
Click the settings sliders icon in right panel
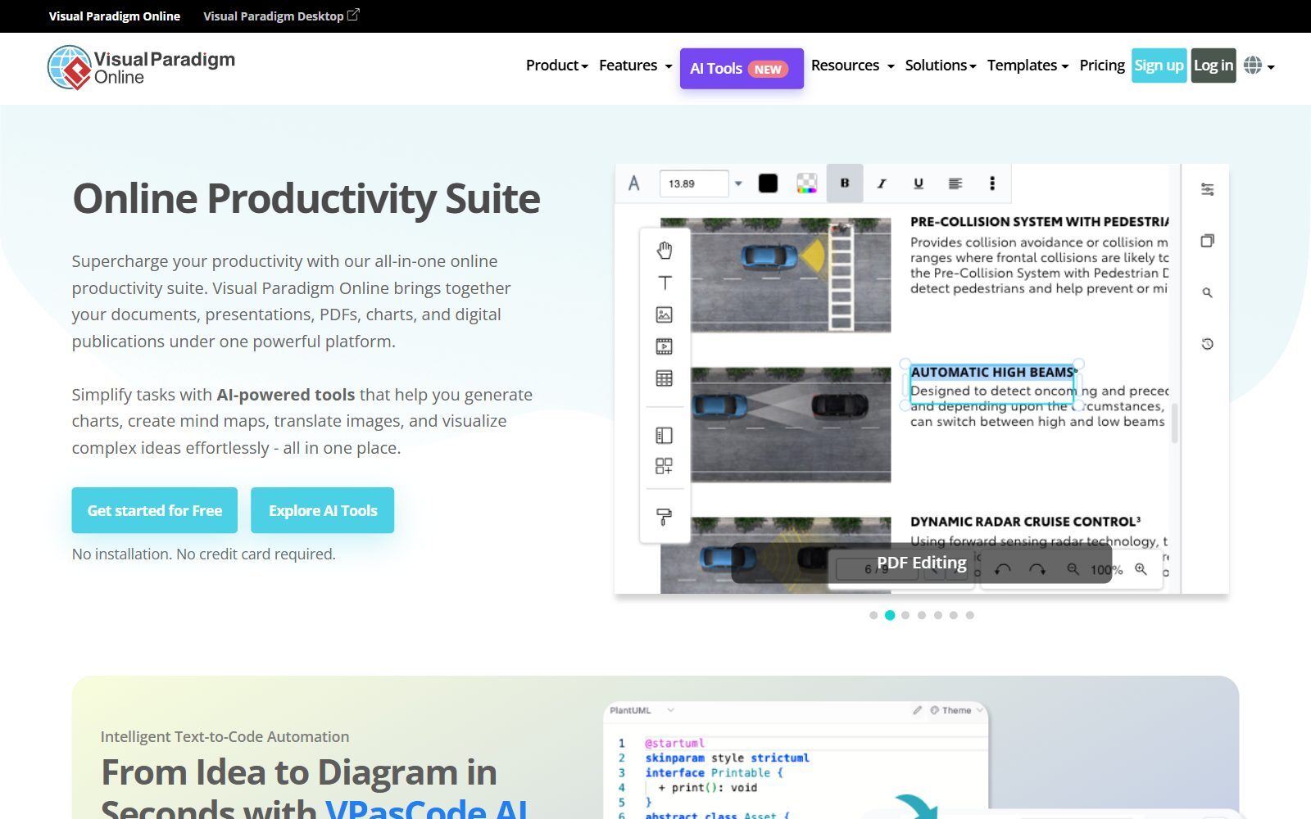[x=1208, y=189]
